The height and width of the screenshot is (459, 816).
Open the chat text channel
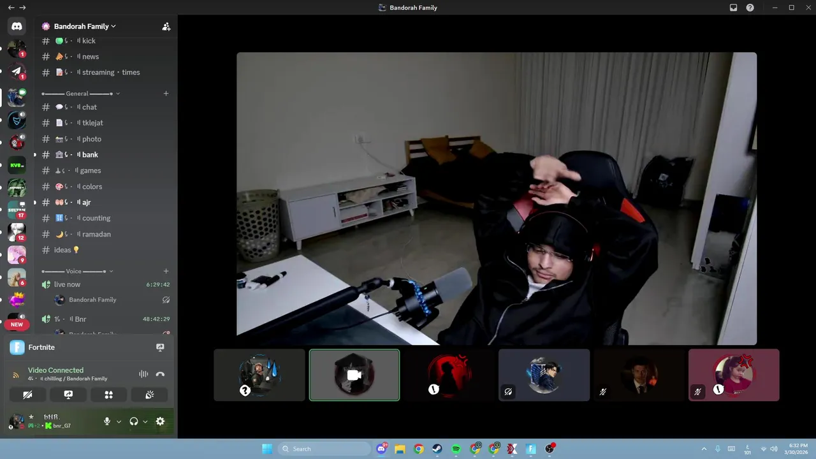[106, 107]
